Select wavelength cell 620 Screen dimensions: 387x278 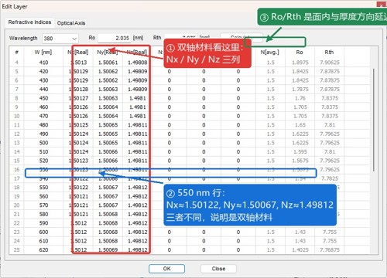[43, 249]
